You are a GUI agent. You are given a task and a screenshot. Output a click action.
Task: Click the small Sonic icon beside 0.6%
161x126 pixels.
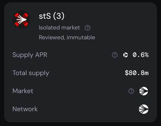coord(126,55)
